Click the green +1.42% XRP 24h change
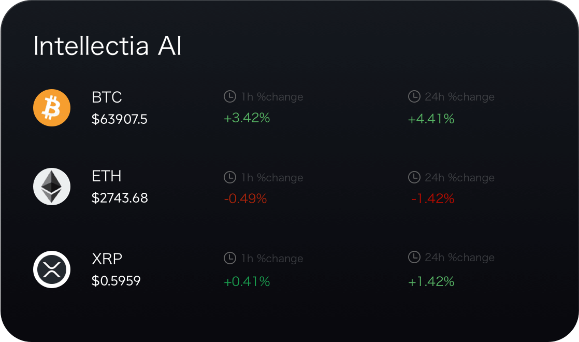 point(432,281)
